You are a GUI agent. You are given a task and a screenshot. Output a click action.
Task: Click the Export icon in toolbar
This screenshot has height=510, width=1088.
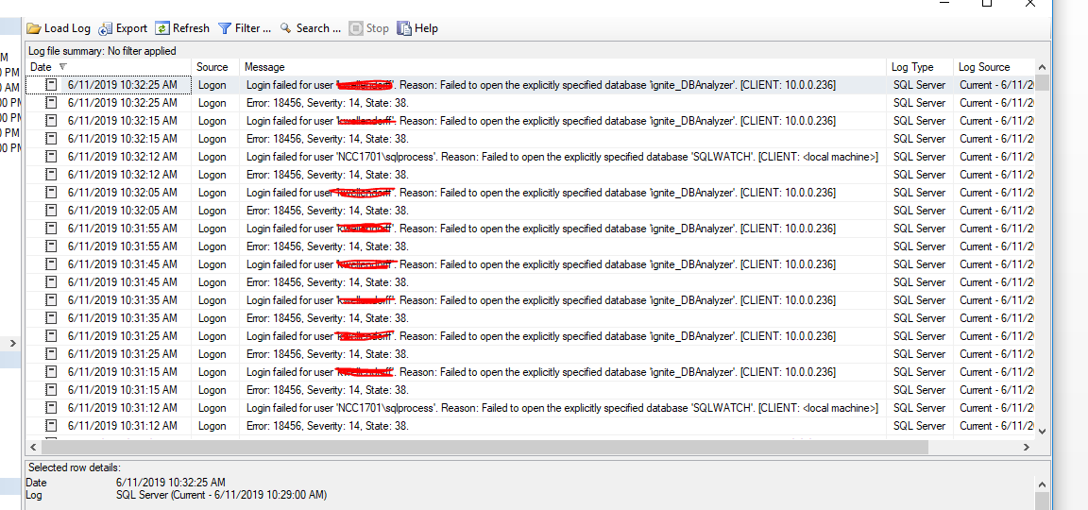[106, 28]
